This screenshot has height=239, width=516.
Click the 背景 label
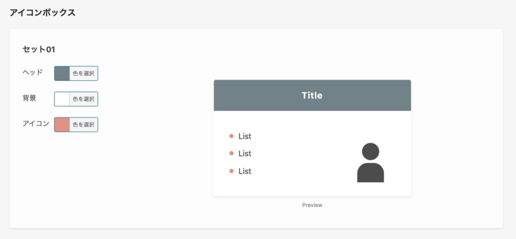coord(29,98)
